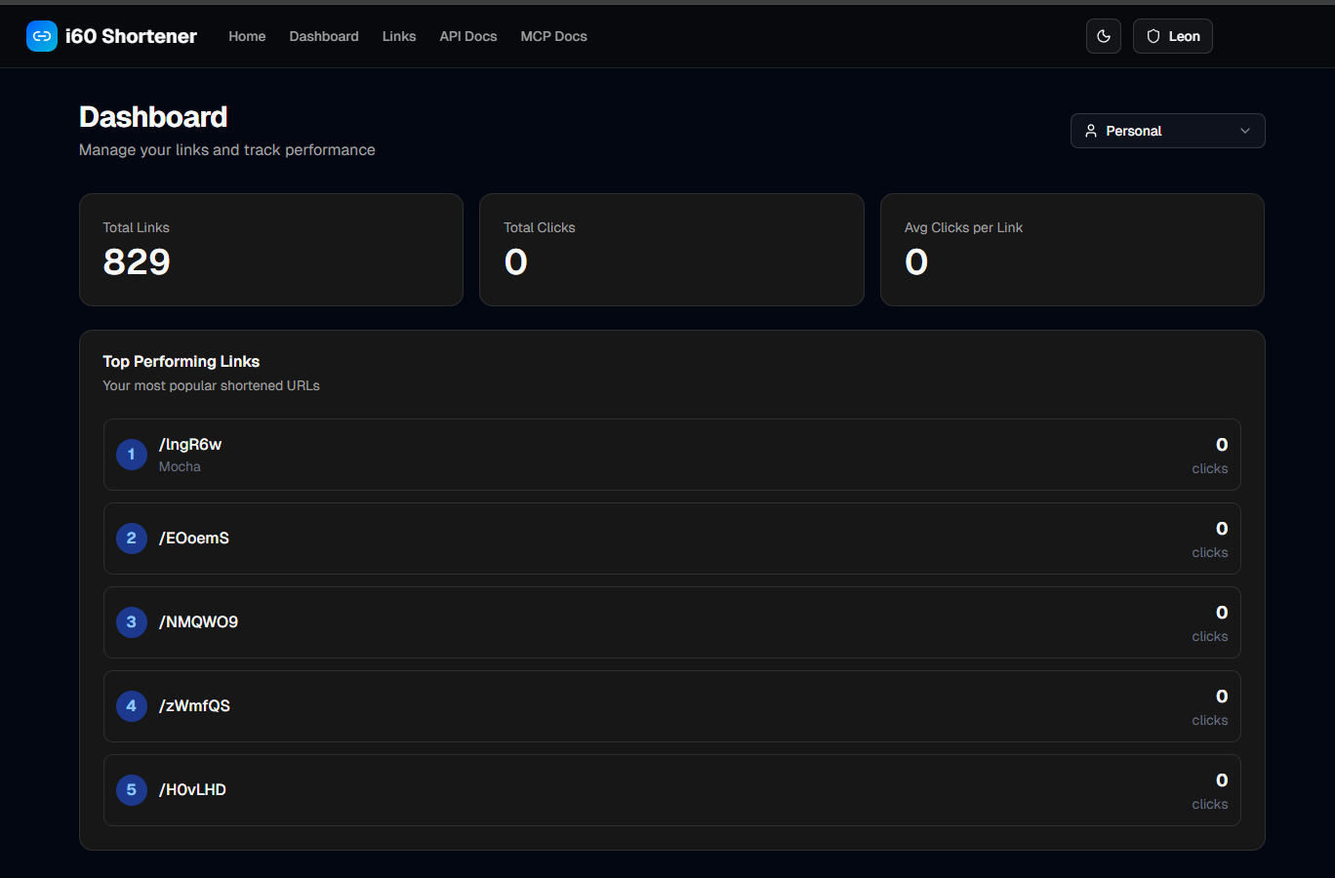This screenshot has height=878, width=1335.
Task: Click rank 1 circle badge
Action: pyautogui.click(x=132, y=455)
